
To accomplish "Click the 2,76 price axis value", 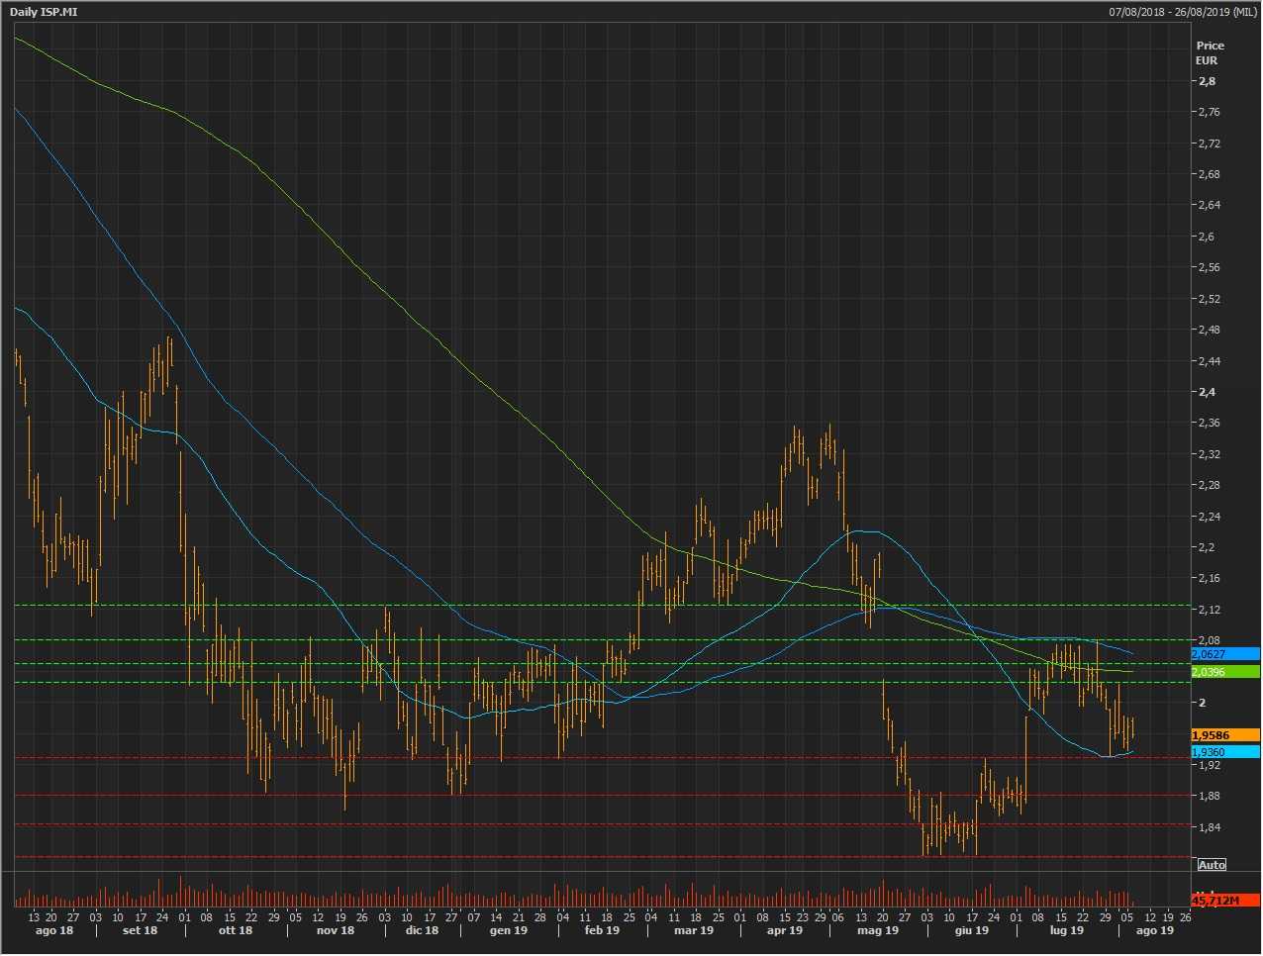I will tap(1209, 112).
